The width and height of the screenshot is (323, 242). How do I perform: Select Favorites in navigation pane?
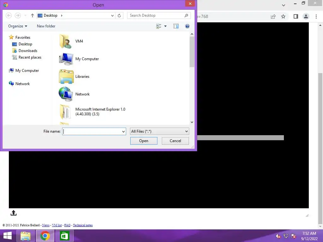coord(20,37)
